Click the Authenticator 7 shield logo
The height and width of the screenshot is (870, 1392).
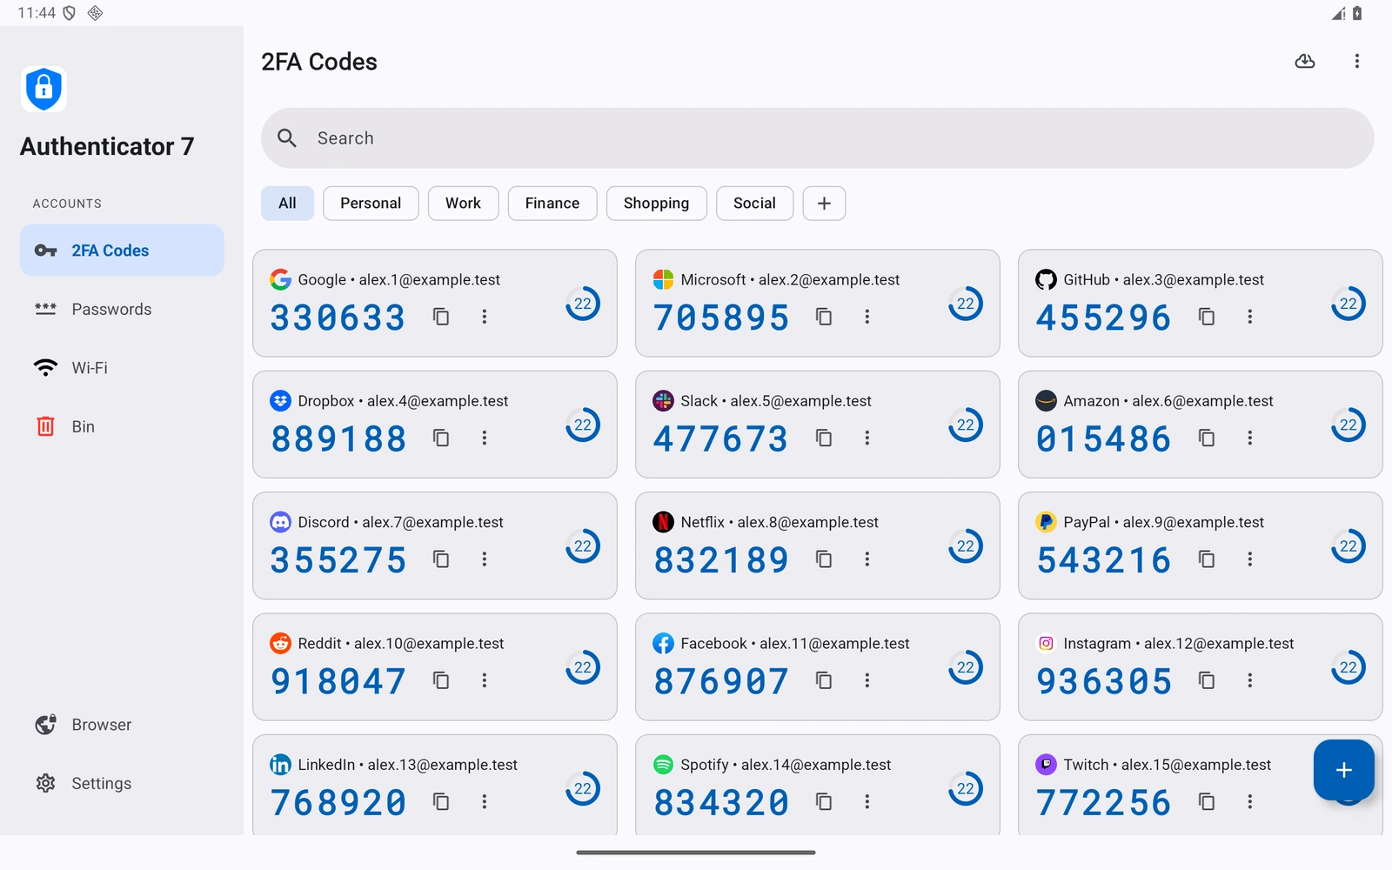pos(43,89)
